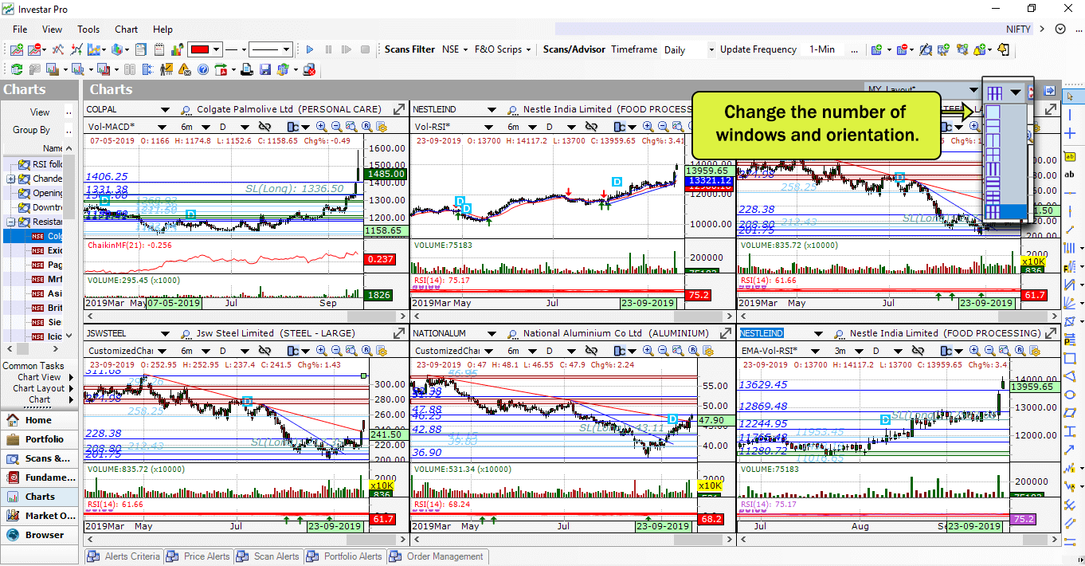The image size is (1085, 566).
Task: Start scanning with the Play button
Action: (x=310, y=49)
